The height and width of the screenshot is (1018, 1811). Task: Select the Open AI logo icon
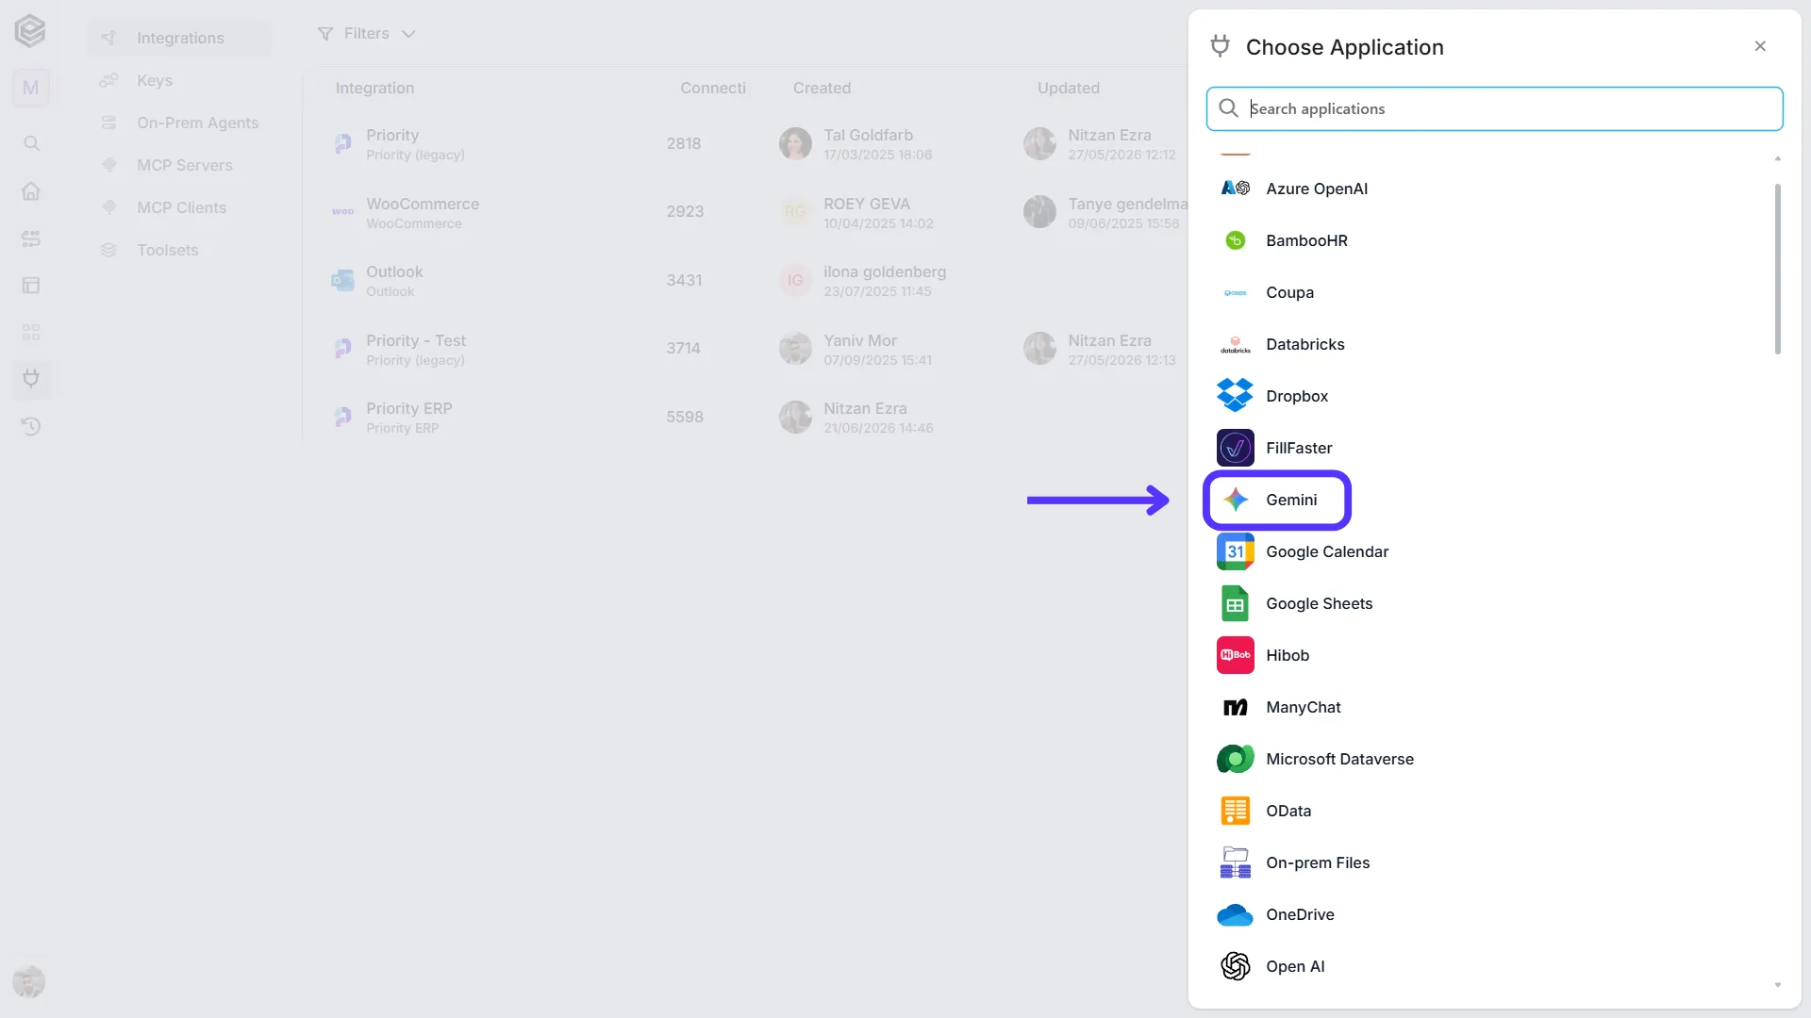click(x=1235, y=966)
